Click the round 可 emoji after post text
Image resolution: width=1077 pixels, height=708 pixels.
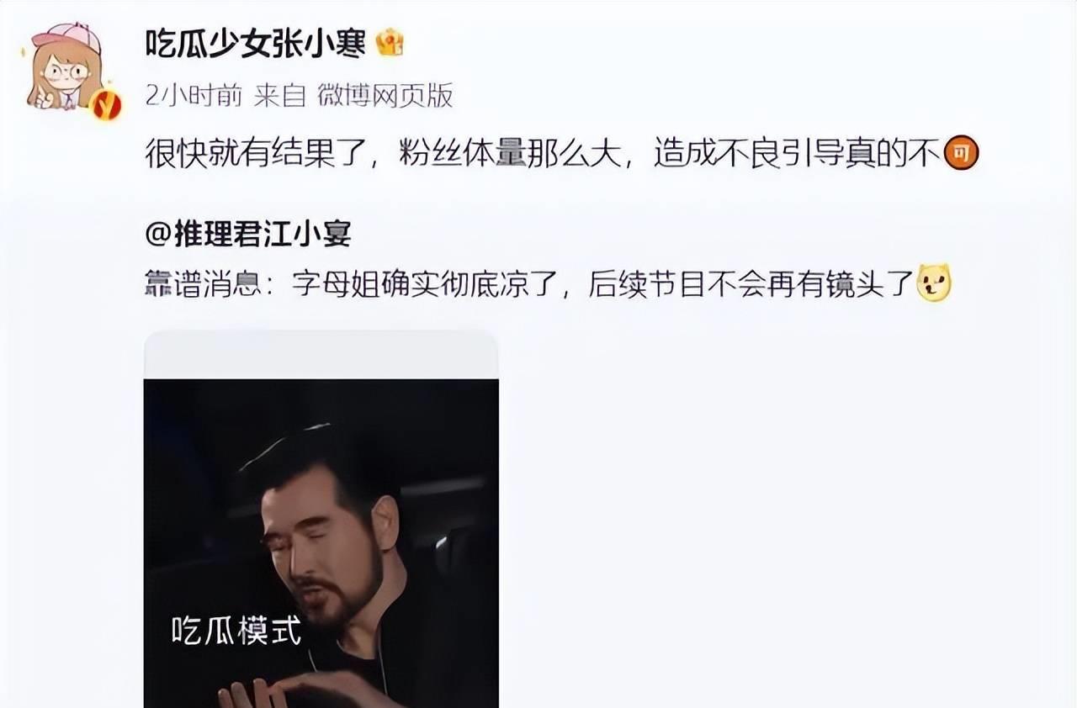pos(962,155)
